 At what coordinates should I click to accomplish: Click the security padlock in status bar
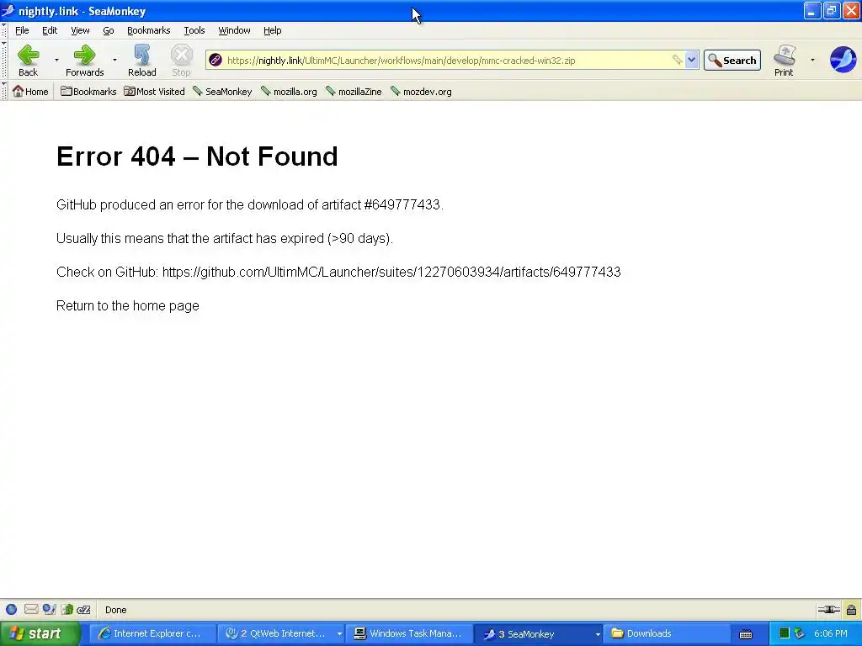pos(851,609)
